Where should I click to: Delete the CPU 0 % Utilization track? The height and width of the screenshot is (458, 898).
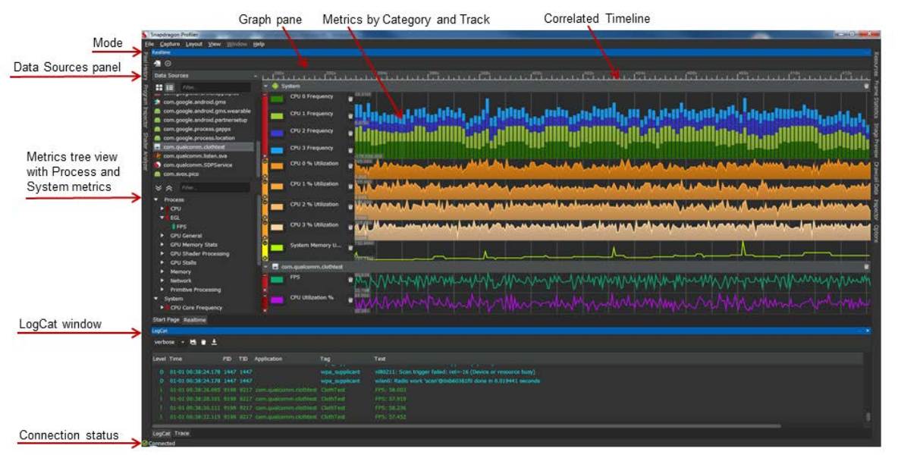click(350, 166)
